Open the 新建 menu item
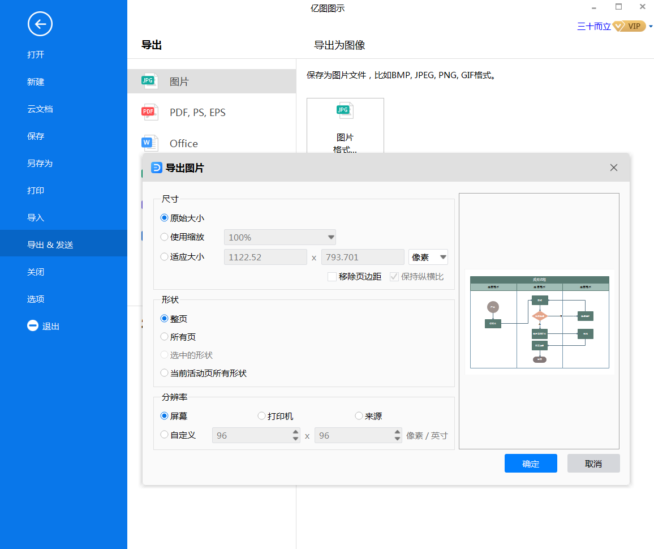 [x=36, y=82]
